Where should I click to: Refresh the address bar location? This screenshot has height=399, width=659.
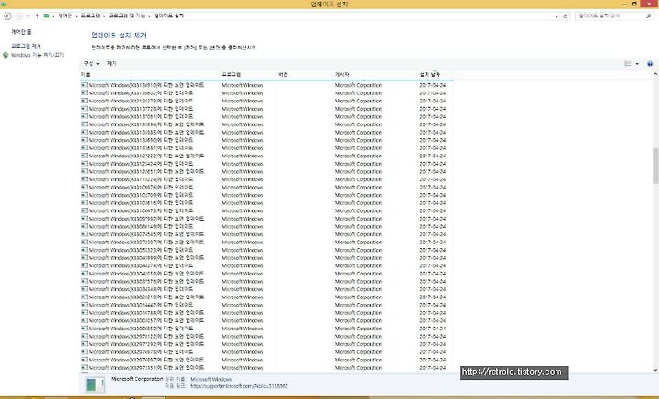[566, 16]
